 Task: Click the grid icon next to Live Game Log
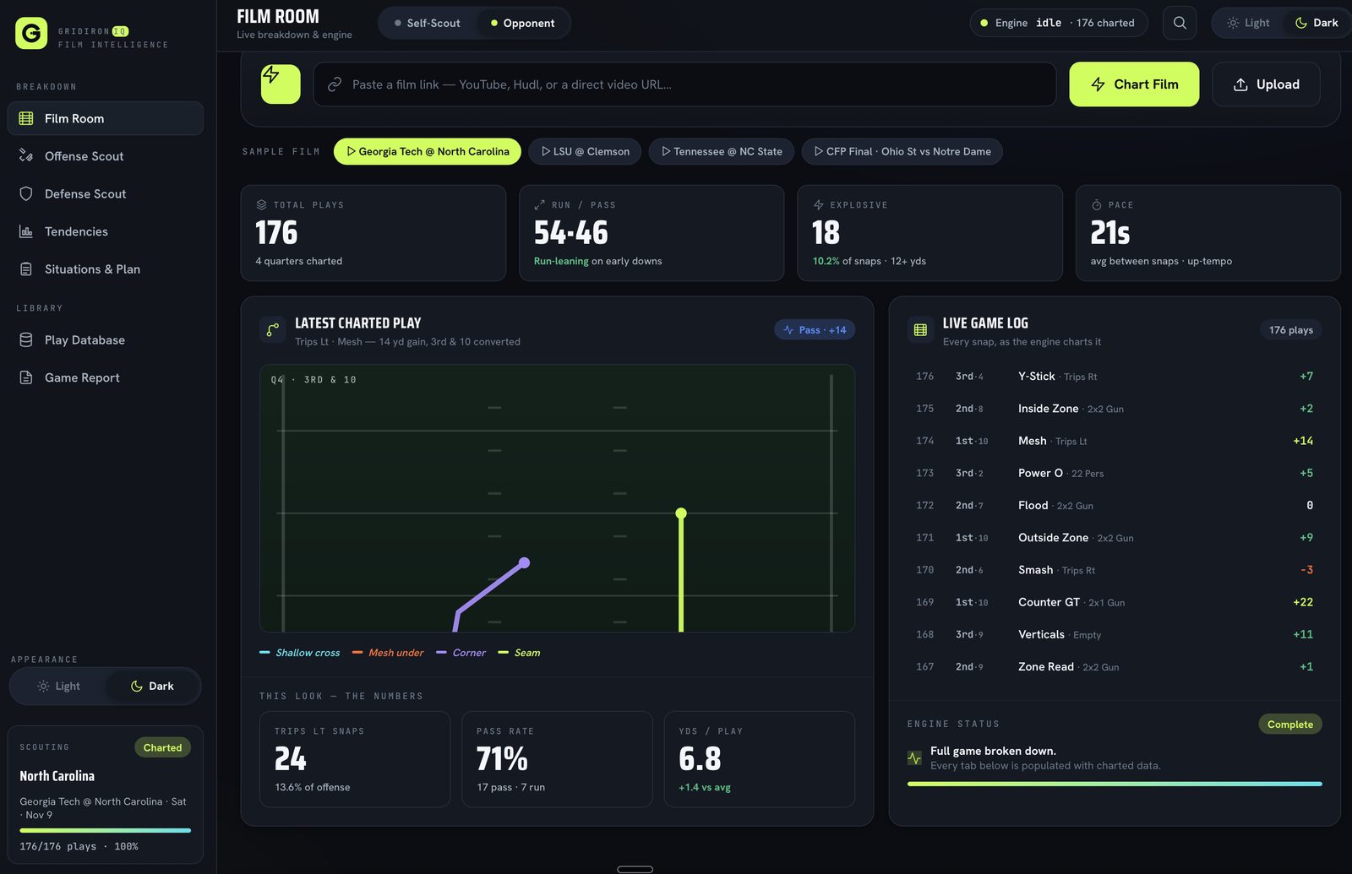point(920,330)
